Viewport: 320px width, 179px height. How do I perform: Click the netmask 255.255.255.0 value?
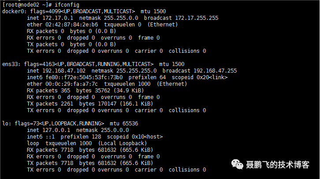pyautogui.click(x=136, y=71)
